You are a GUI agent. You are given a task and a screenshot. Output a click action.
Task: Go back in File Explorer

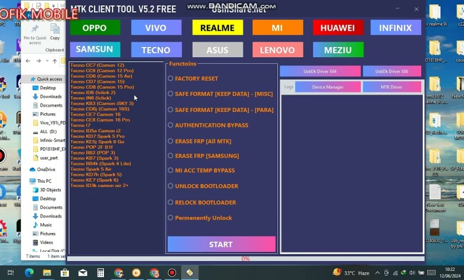click(28, 61)
